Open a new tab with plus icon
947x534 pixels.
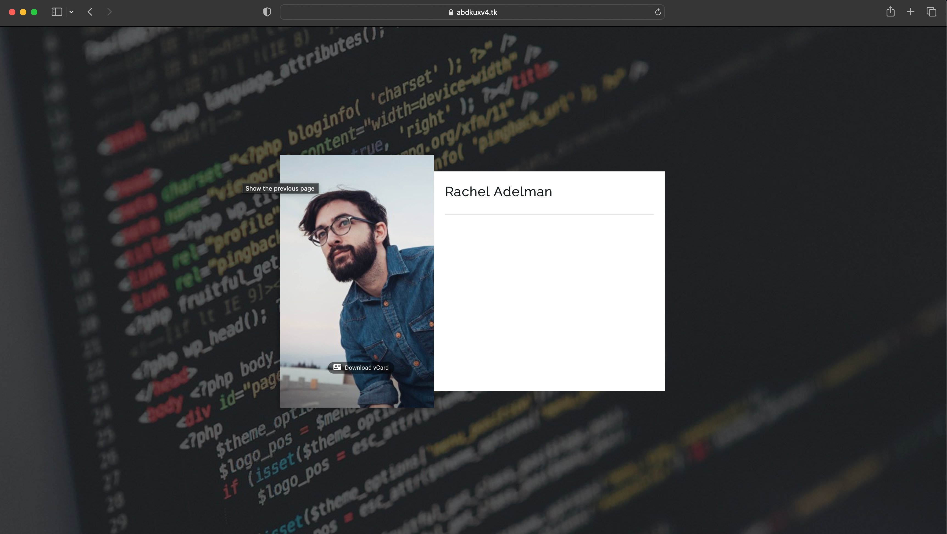(910, 12)
